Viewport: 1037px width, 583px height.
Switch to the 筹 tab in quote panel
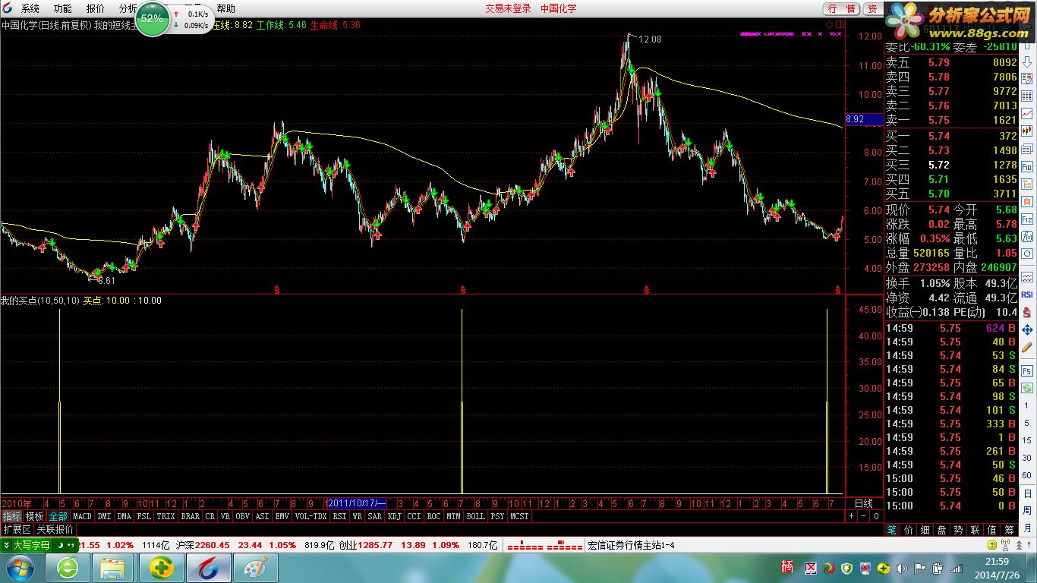pos(1009,530)
